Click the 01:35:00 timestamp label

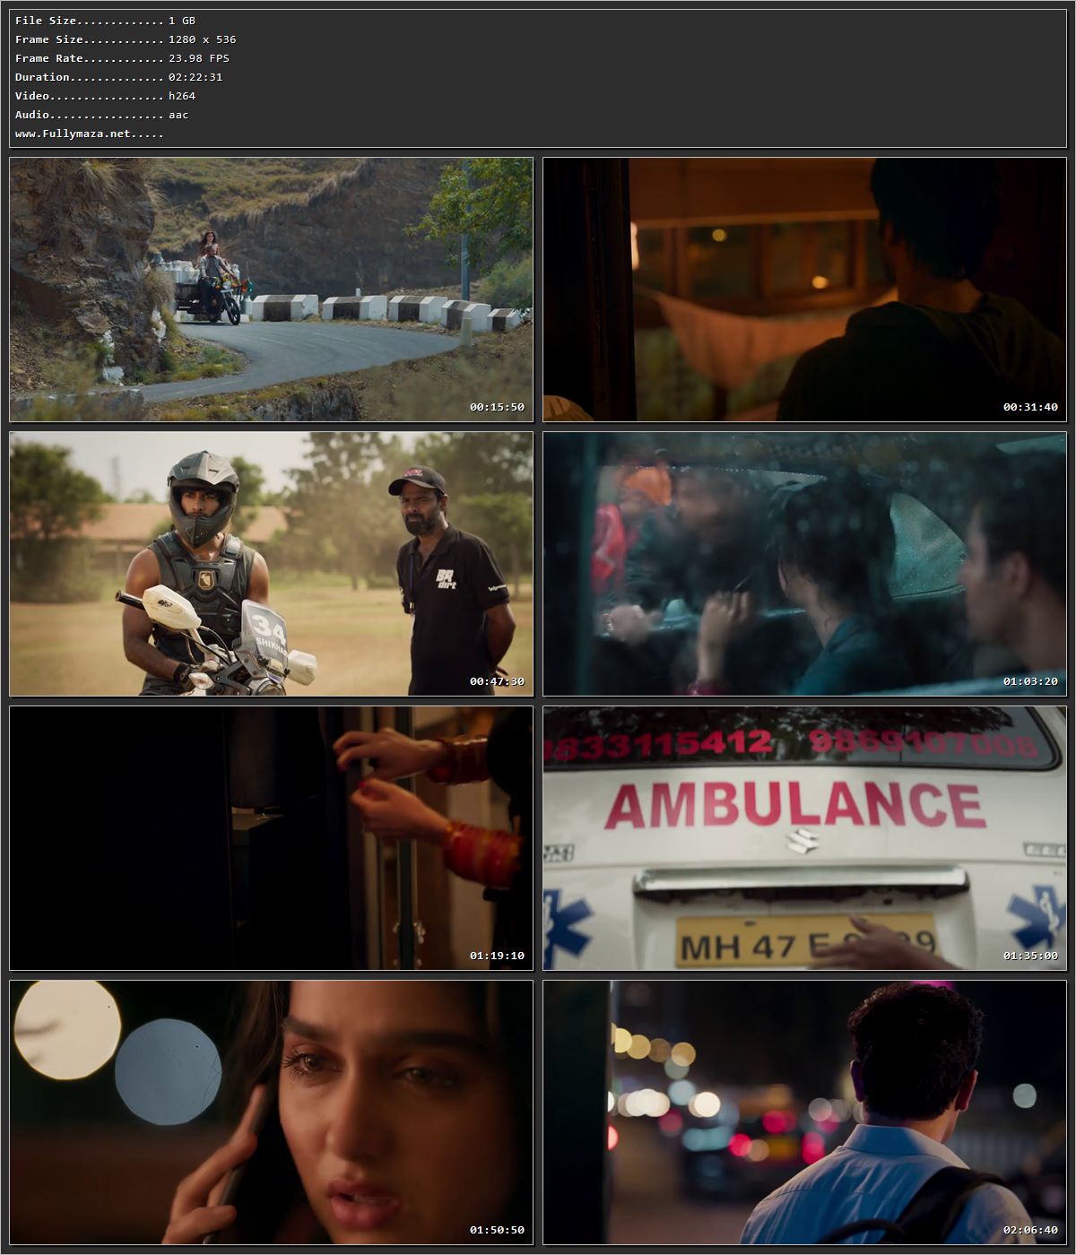[x=1030, y=956]
